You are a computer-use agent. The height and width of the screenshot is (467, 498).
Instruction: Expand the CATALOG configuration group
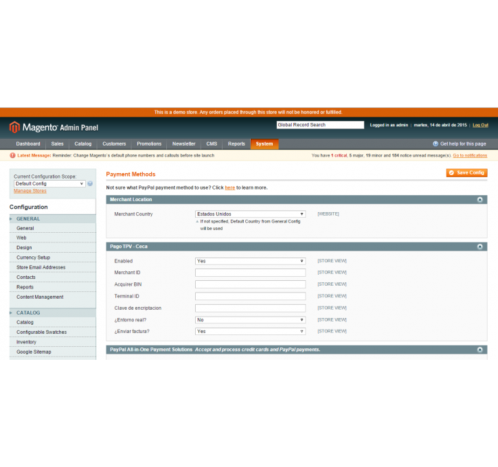[53, 312]
